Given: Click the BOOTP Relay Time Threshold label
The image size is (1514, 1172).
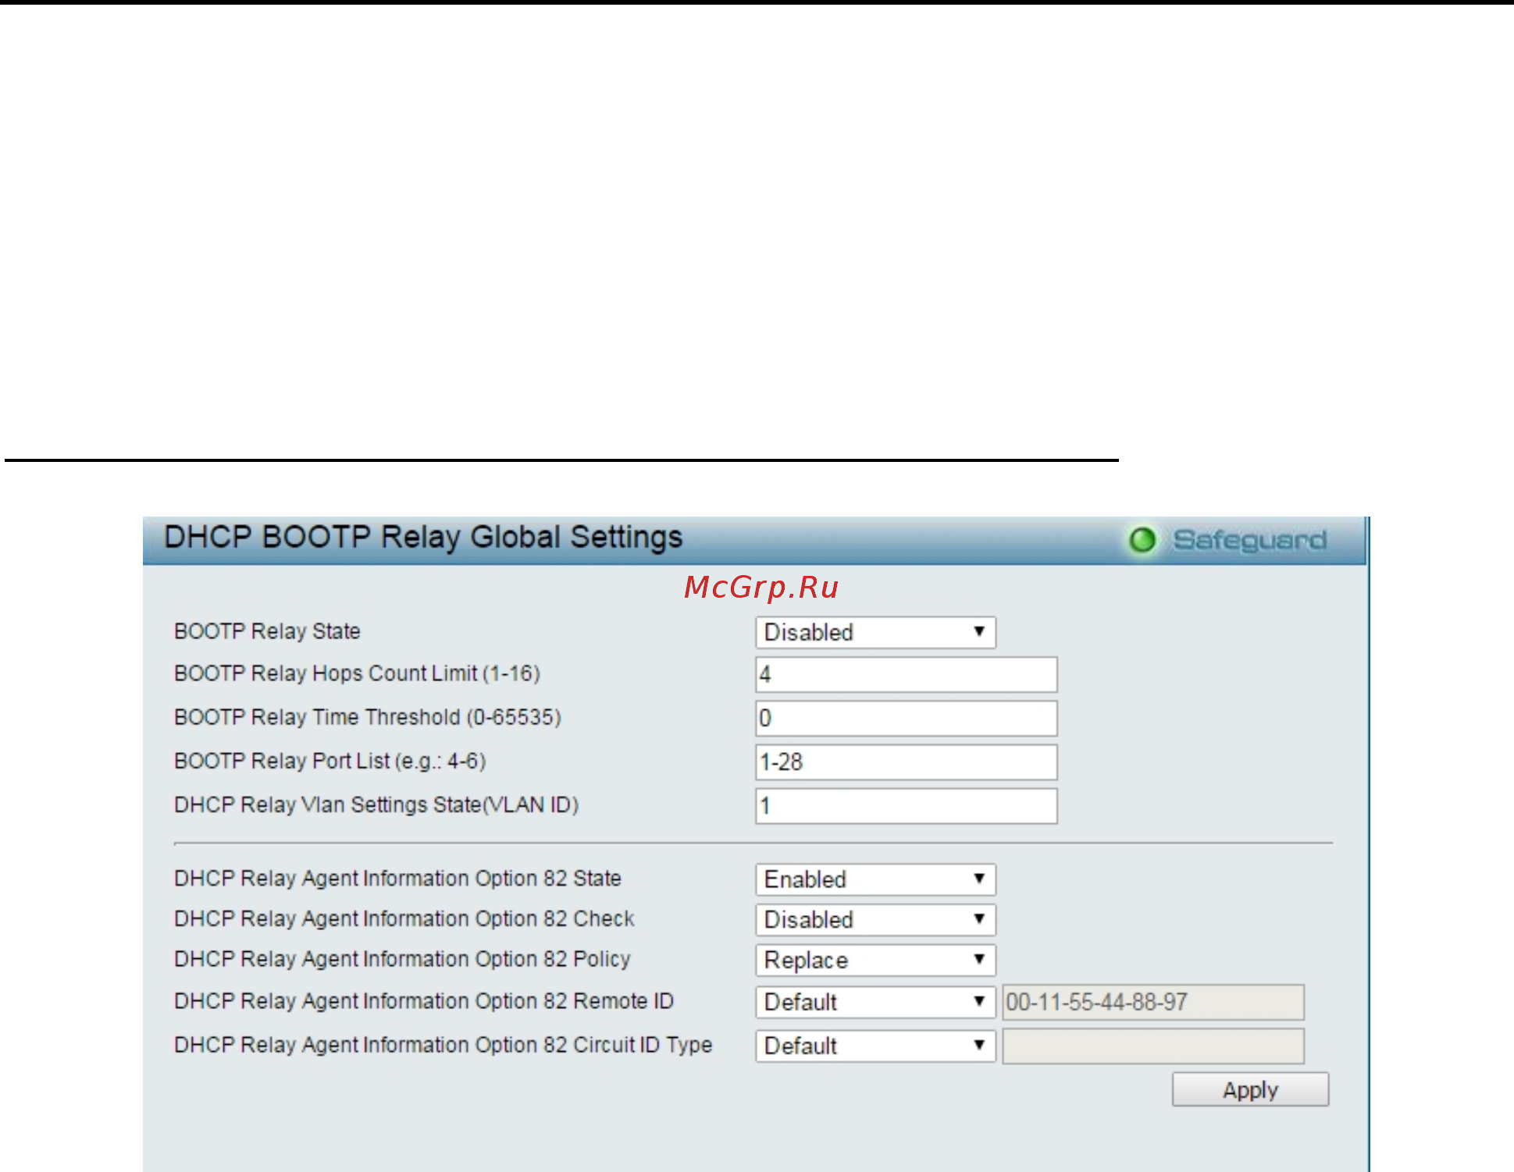Looking at the screenshot, I should click(x=368, y=718).
